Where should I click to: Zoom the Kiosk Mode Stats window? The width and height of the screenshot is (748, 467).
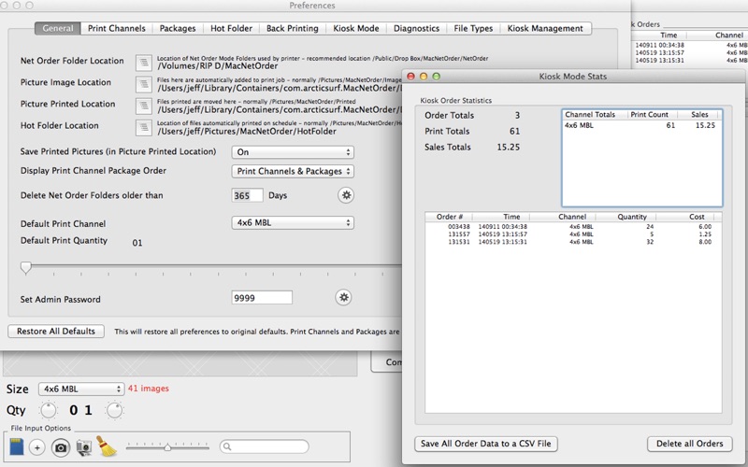pyautogui.click(x=436, y=77)
